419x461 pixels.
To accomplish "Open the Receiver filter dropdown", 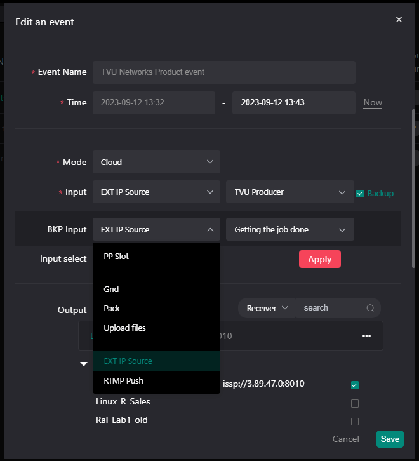I will pyautogui.click(x=267, y=308).
